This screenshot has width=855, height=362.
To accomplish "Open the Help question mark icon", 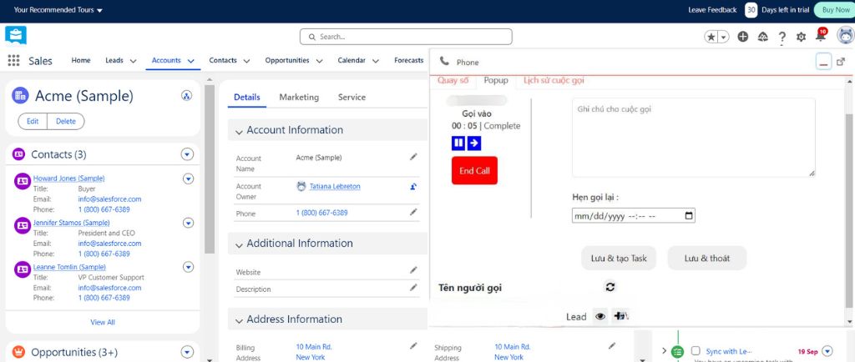I will tap(782, 37).
